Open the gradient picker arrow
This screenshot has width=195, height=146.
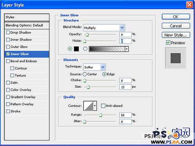pyautogui.click(x=127, y=49)
